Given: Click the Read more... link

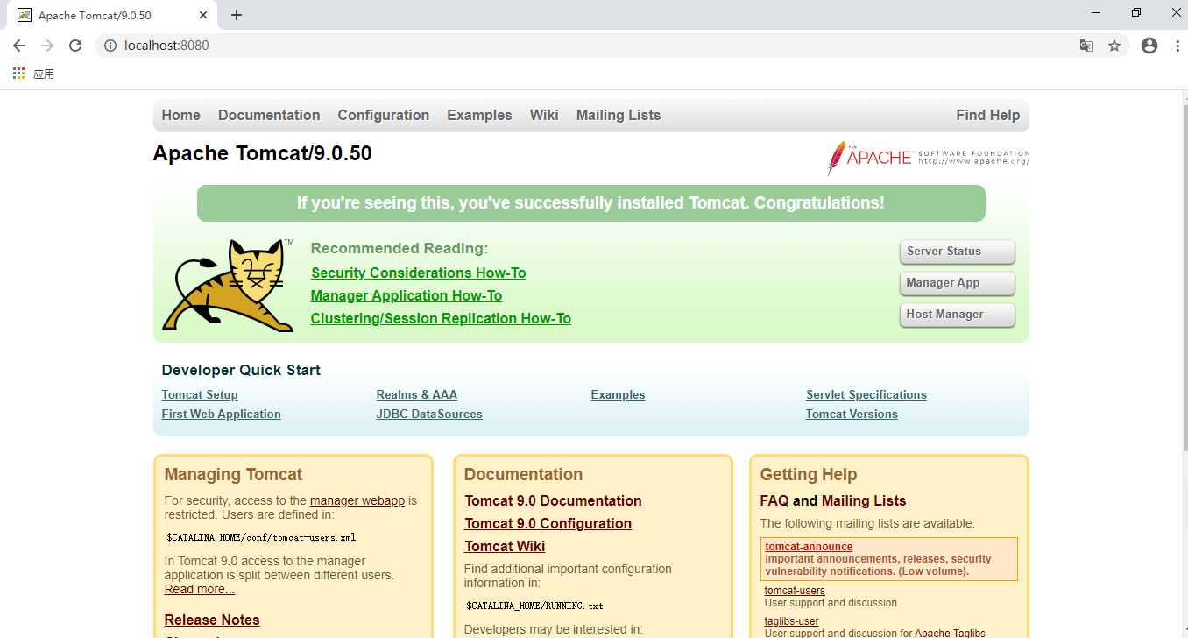Looking at the screenshot, I should click(200, 589).
